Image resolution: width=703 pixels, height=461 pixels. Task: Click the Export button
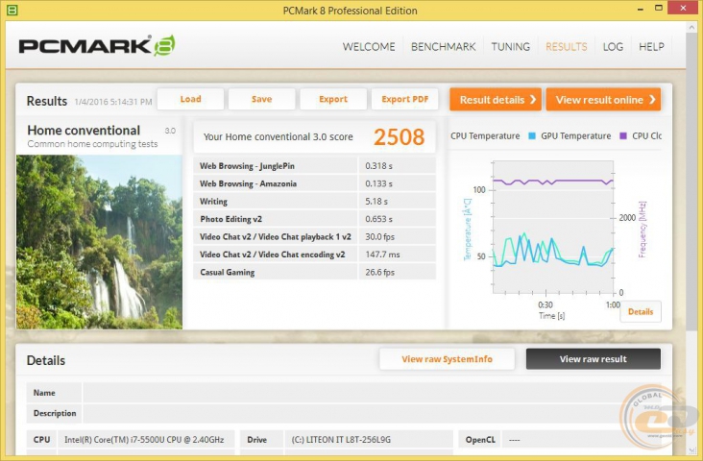333,99
